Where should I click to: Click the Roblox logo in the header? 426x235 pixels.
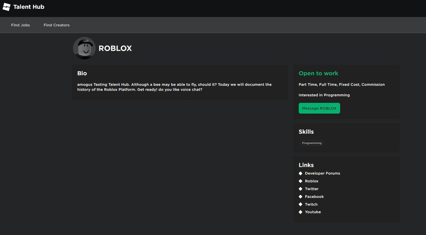tap(6, 7)
